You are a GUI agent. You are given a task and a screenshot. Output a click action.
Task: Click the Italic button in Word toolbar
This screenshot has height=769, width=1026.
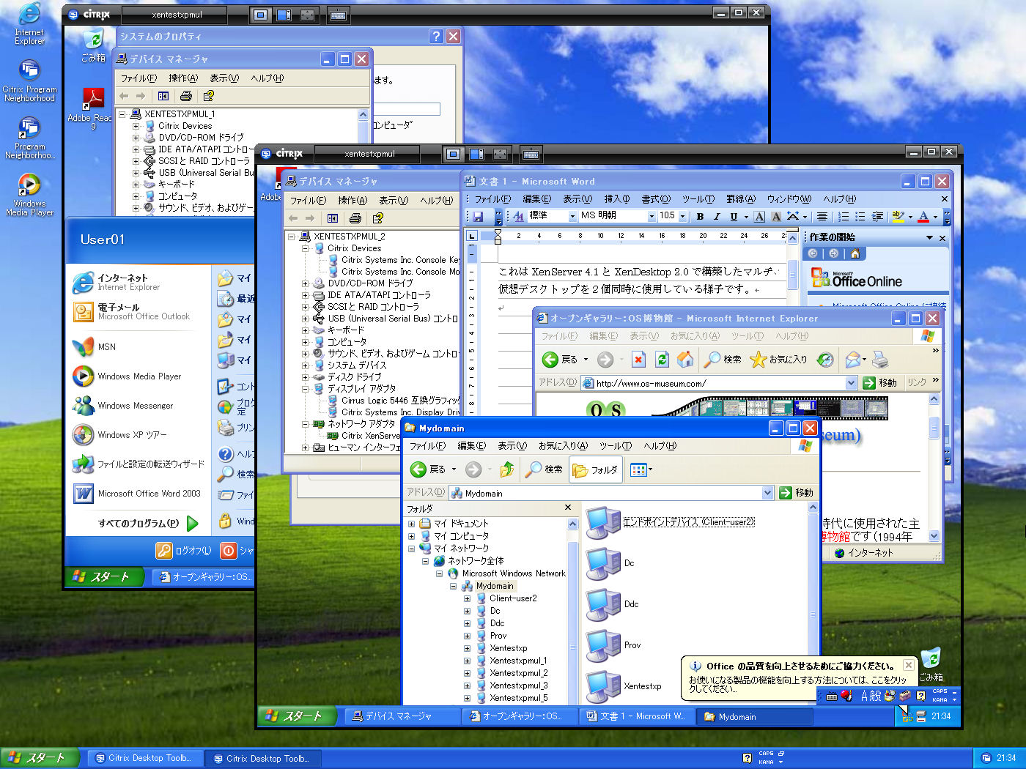(x=717, y=216)
